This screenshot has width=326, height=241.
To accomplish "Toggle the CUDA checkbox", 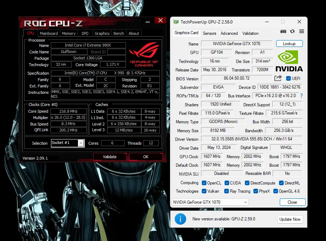I will (x=227, y=183).
